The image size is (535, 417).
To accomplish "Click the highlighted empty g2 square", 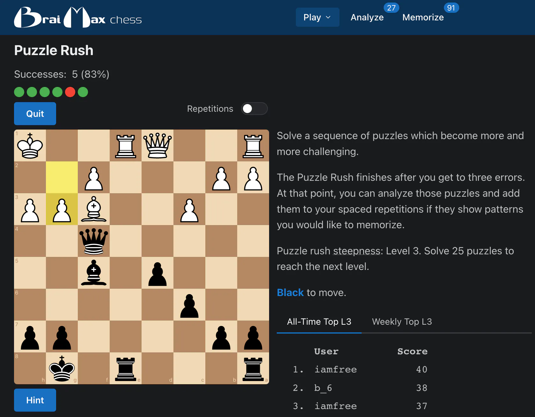I will click(62, 177).
